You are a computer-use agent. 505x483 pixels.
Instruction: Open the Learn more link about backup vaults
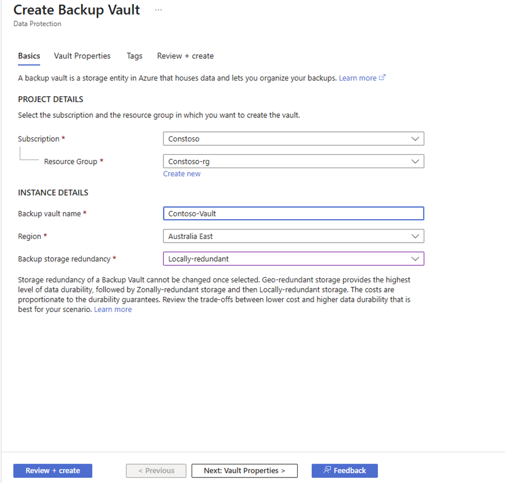click(358, 78)
